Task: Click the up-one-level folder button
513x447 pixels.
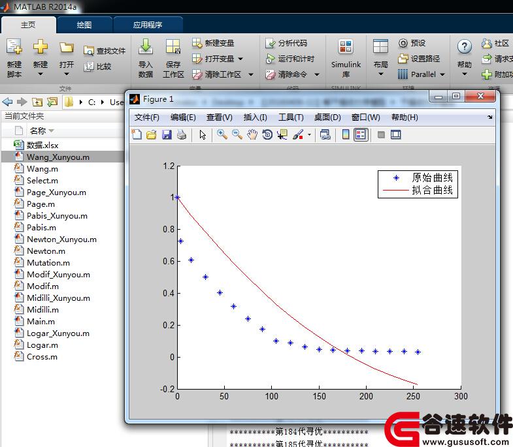Action: [x=37, y=102]
